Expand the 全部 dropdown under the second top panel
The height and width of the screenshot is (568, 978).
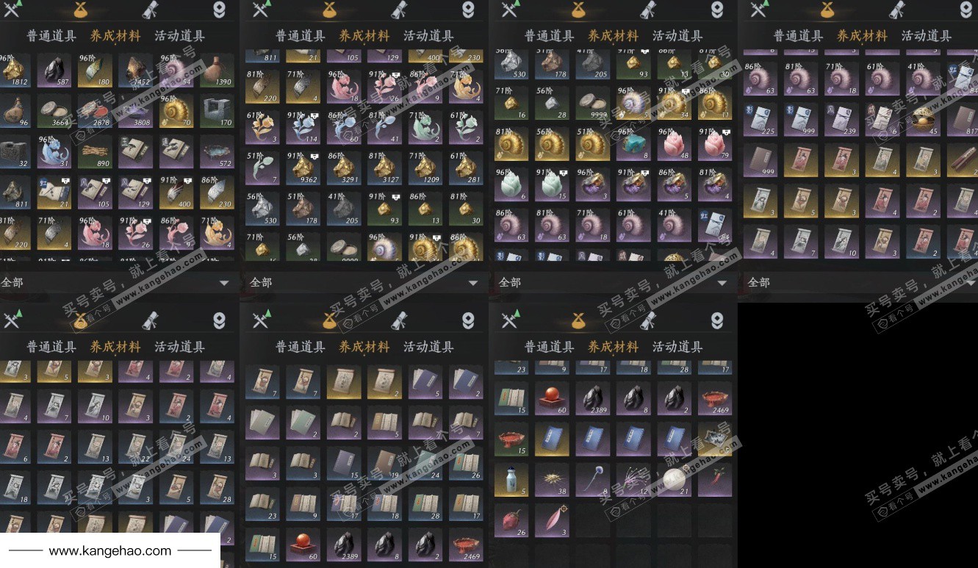click(365, 282)
